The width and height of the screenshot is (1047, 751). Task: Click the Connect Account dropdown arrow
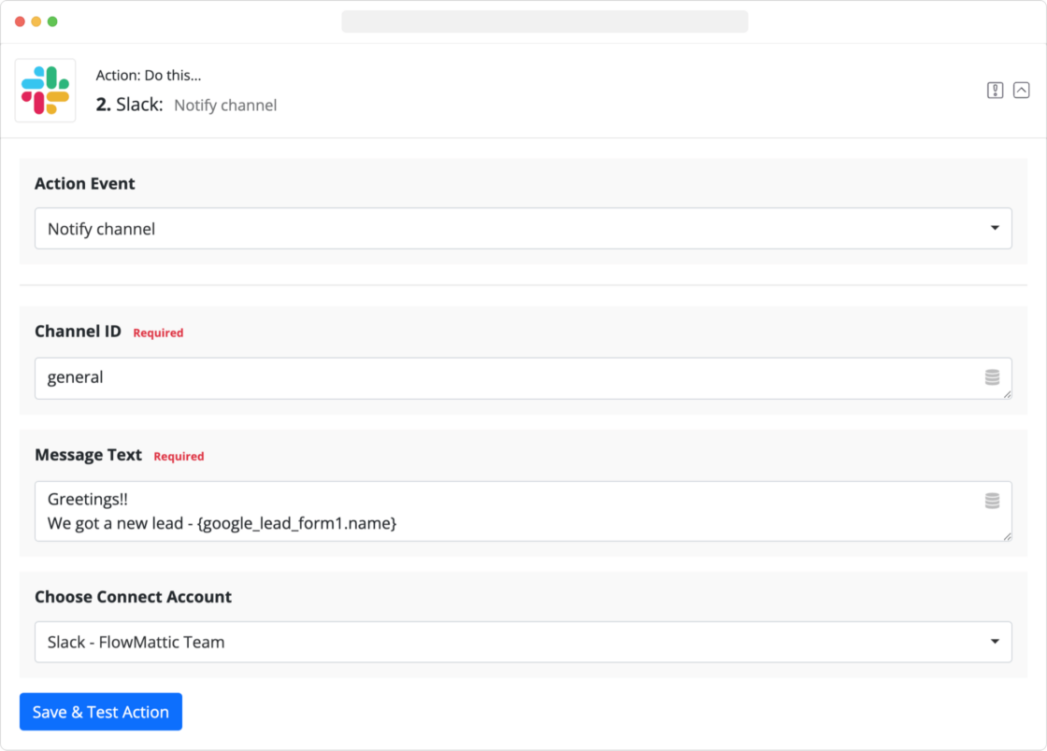coord(994,642)
